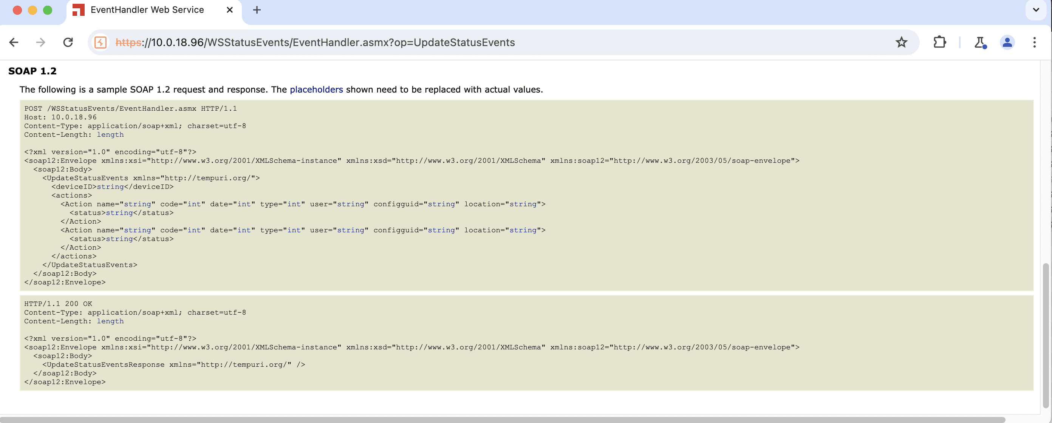Open the user profile avatar
Image resolution: width=1052 pixels, height=423 pixels.
click(x=1007, y=42)
